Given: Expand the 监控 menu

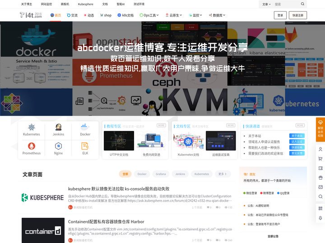Looking at the screenshot, I should click(x=195, y=15).
